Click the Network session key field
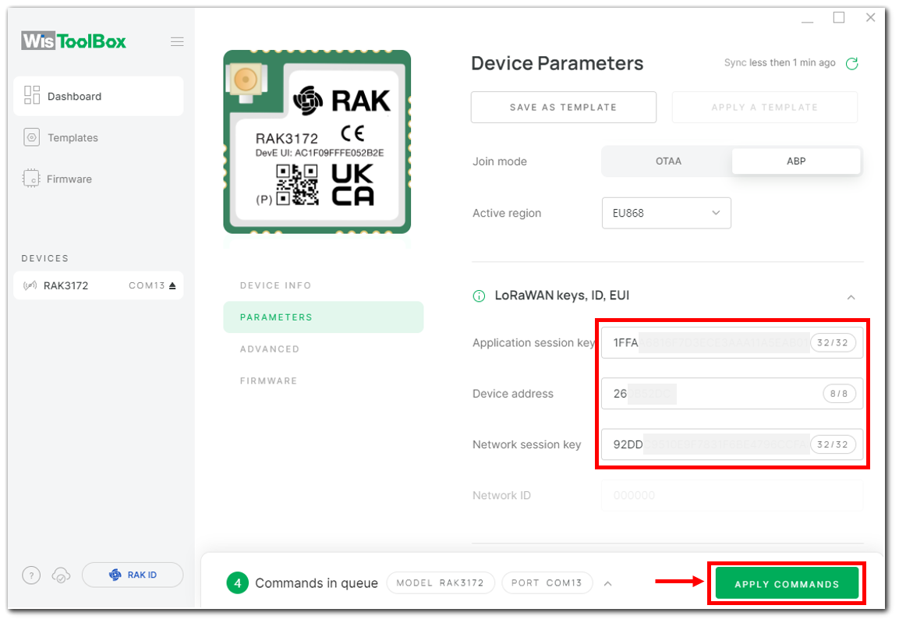This screenshot has height=623, width=899. pyautogui.click(x=731, y=444)
